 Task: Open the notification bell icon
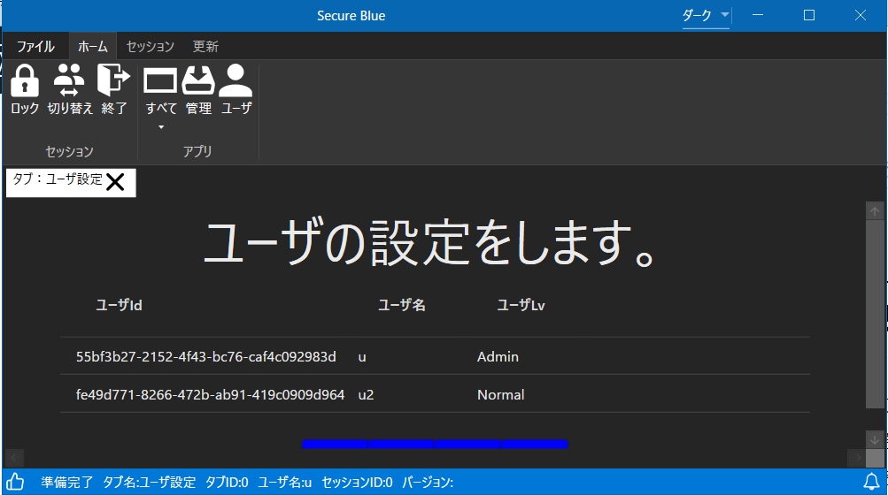coord(871,482)
